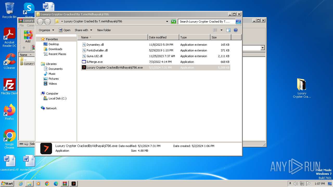Click the volume icon in system tray
The height and width of the screenshot is (187, 333).
point(296,184)
